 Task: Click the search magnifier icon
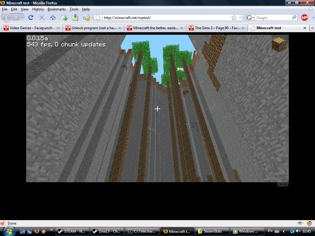(x=294, y=18)
